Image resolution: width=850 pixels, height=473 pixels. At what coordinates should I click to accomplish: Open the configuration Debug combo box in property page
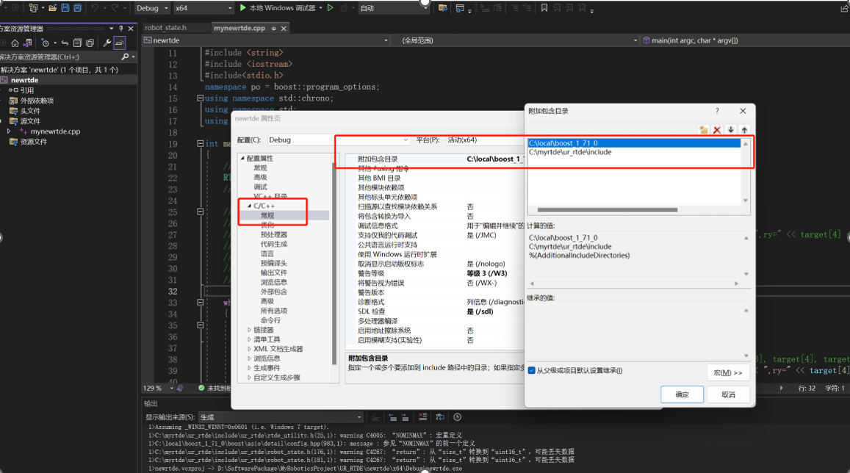(x=338, y=140)
